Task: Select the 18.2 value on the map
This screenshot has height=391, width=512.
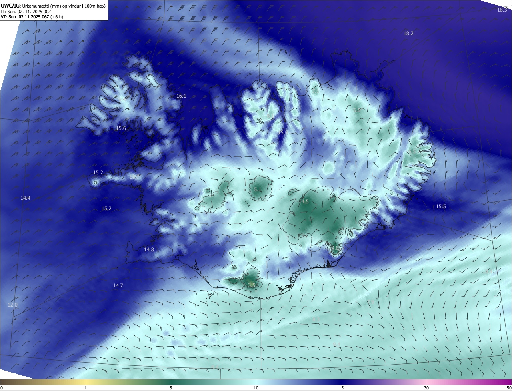Action: tap(408, 34)
